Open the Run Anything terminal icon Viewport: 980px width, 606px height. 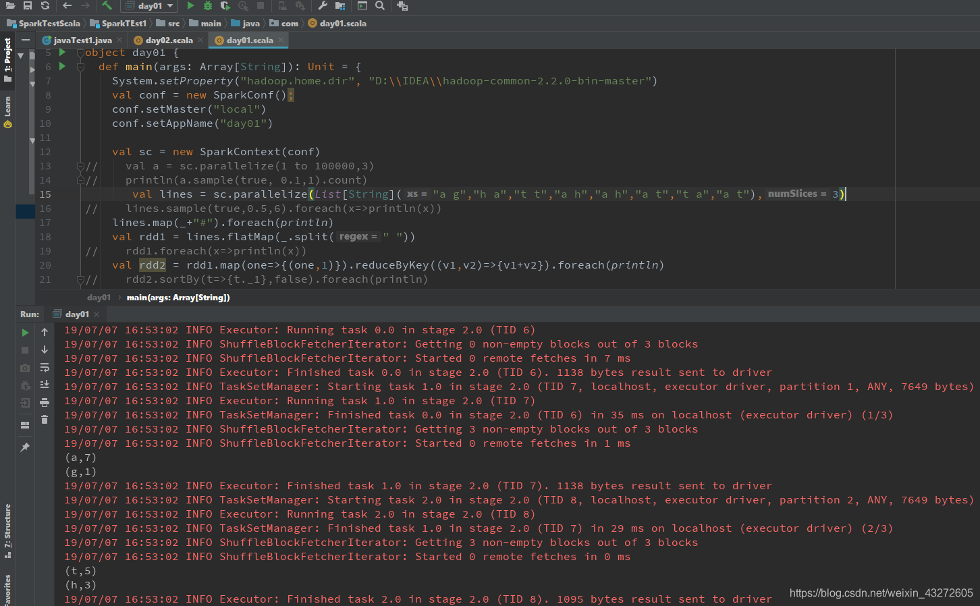pyautogui.click(x=362, y=5)
